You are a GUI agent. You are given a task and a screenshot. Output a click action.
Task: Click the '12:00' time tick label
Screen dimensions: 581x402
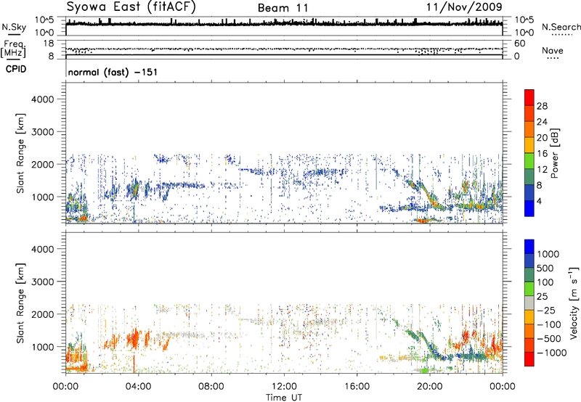(284, 387)
